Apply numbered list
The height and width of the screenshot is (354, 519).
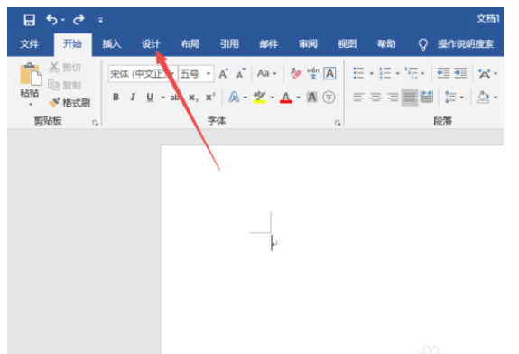click(385, 73)
